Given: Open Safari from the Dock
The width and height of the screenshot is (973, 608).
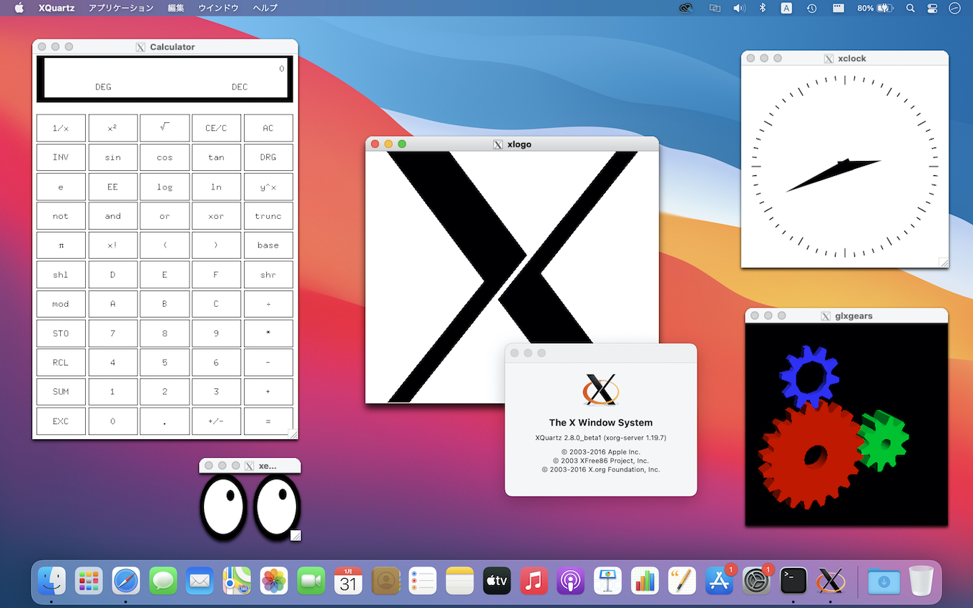Looking at the screenshot, I should 126,581.
